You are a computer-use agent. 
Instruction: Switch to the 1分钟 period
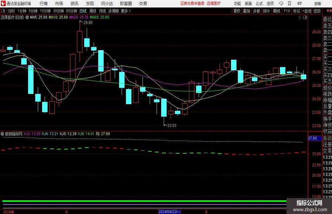(x=21, y=11)
